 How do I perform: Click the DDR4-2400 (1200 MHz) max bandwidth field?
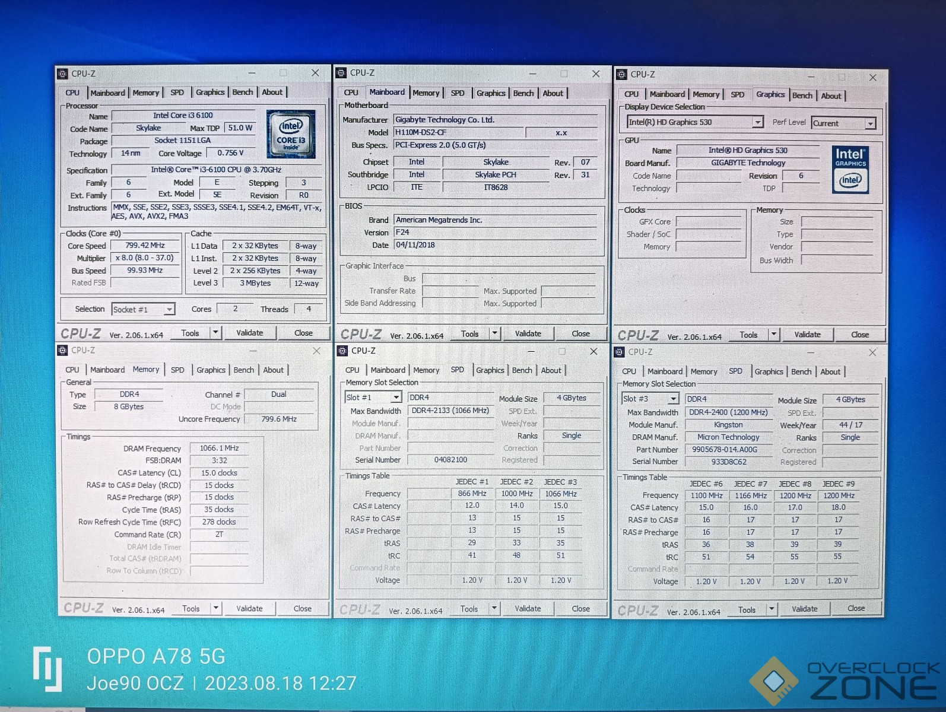pos(728,412)
